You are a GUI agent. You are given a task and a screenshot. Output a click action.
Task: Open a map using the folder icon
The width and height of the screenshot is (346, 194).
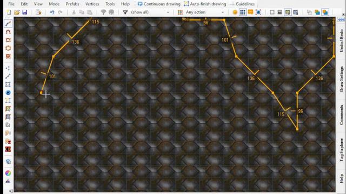(x=17, y=12)
